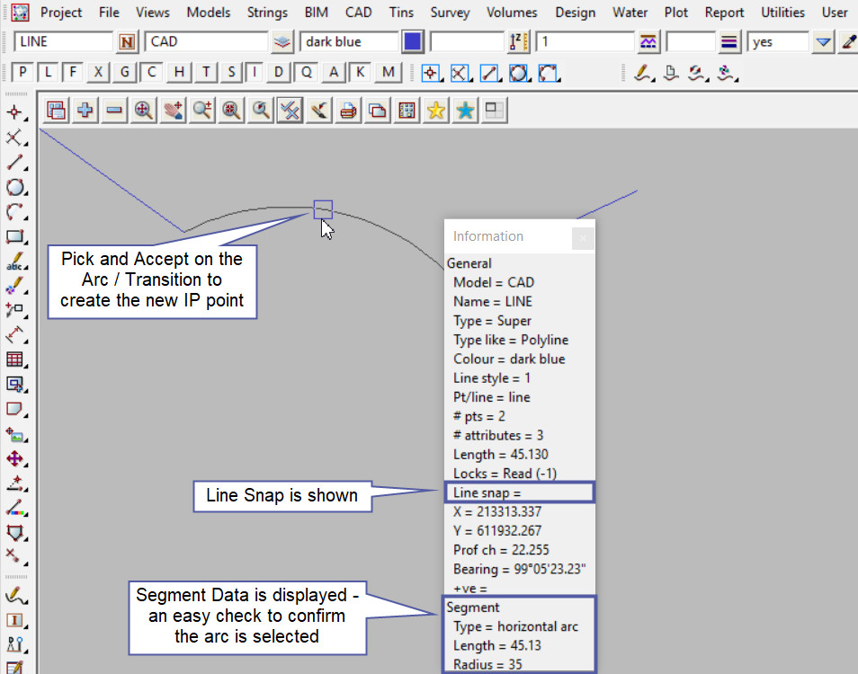
Task: Click the yellow star favourites icon
Action: click(436, 111)
